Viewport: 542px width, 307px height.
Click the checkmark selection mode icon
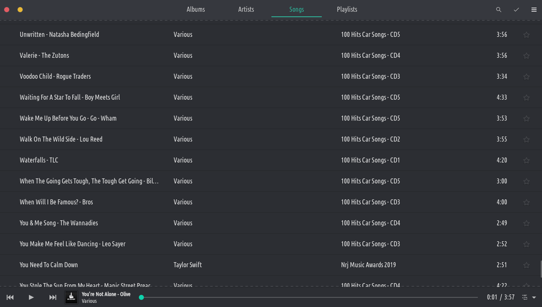[x=516, y=10]
